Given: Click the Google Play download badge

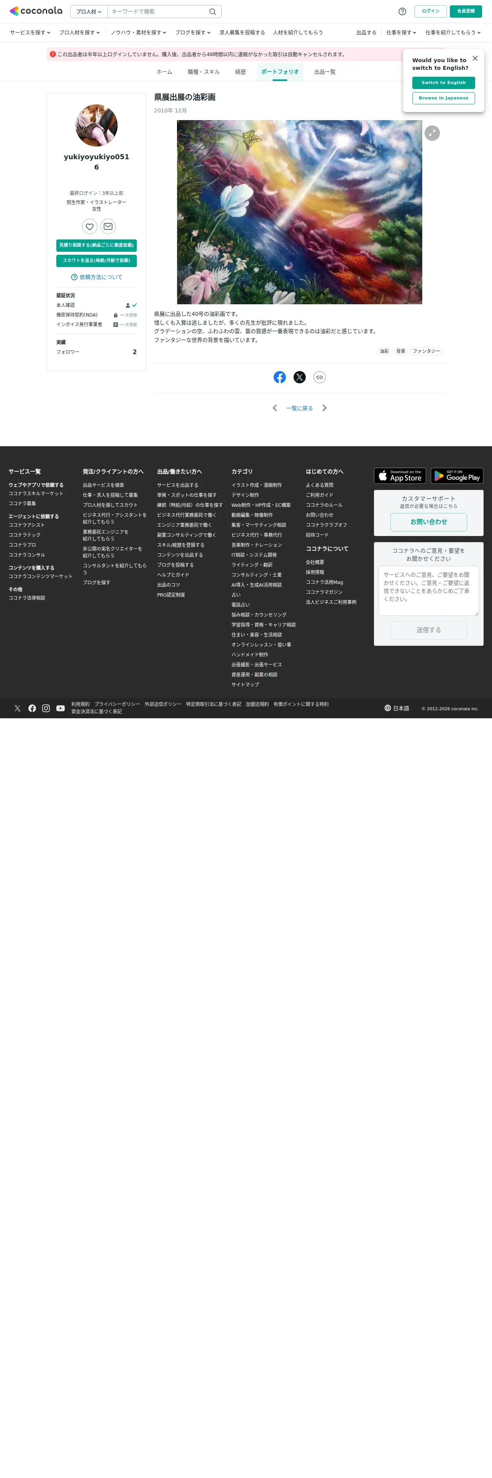Looking at the screenshot, I should 457,476.
